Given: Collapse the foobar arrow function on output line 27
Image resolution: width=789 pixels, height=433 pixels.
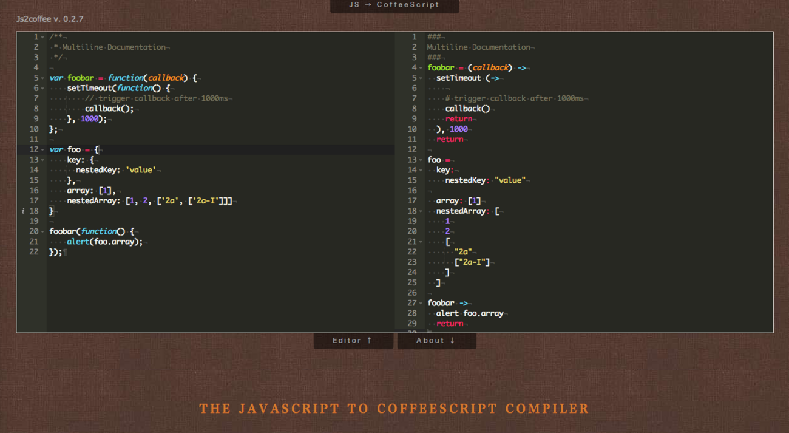Looking at the screenshot, I should (421, 302).
